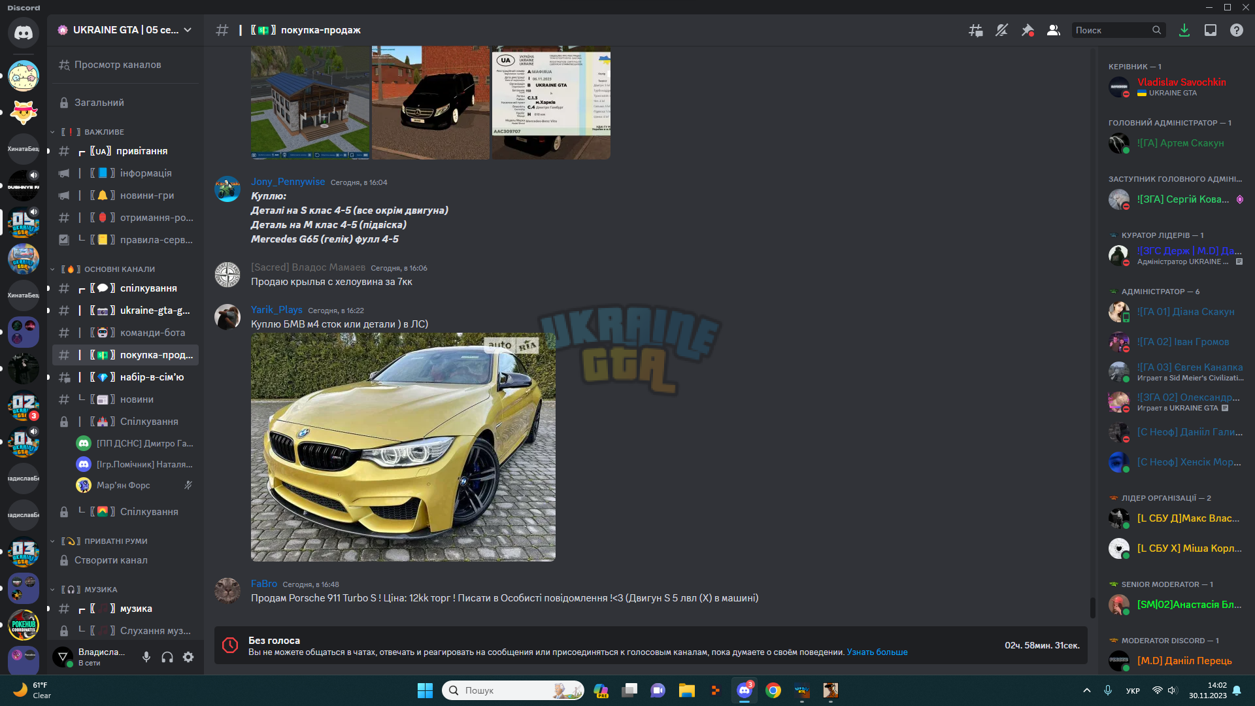
Task: Open the orange fox hat server icon
Action: click(x=24, y=112)
